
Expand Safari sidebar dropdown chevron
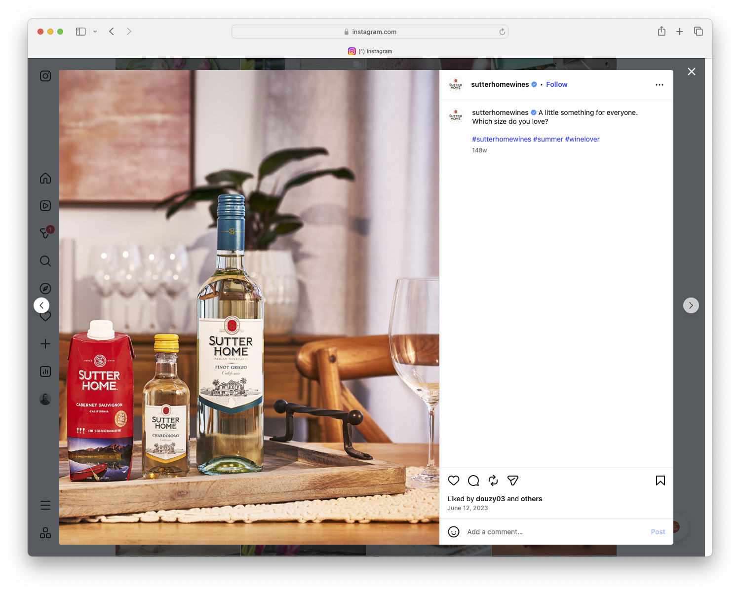pos(95,32)
